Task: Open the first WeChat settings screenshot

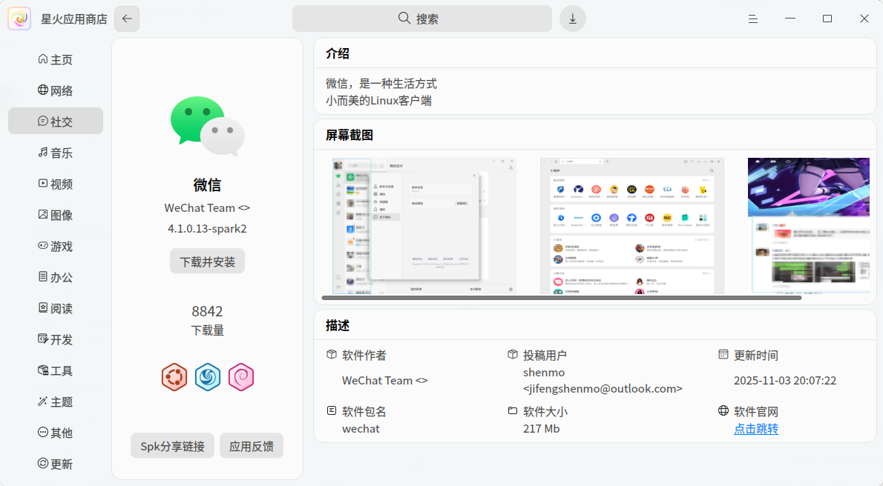Action: [424, 226]
